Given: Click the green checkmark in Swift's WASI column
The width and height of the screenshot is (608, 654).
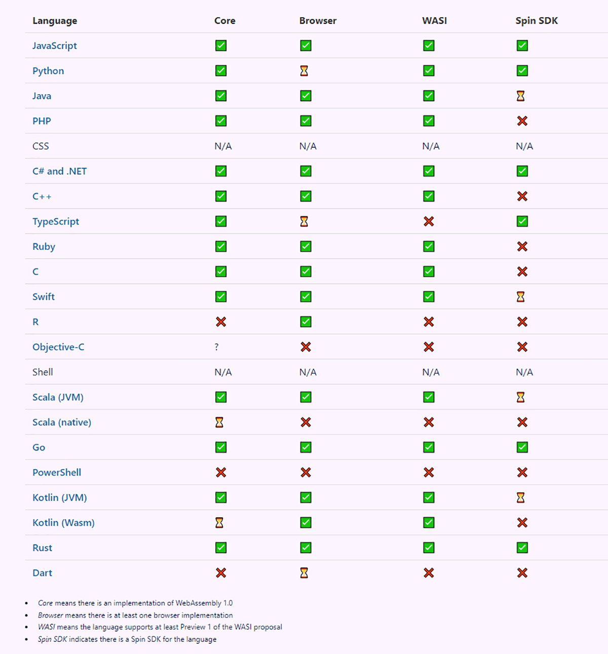Looking at the screenshot, I should pos(429,297).
